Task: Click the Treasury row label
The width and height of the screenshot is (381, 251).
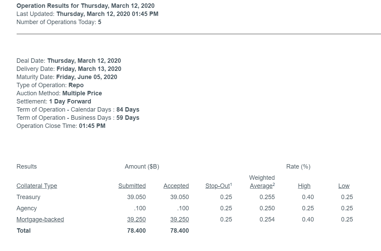Action: [x=28, y=197]
